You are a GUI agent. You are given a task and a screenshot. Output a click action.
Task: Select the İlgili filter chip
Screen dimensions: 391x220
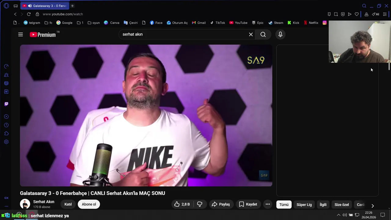(x=323, y=205)
